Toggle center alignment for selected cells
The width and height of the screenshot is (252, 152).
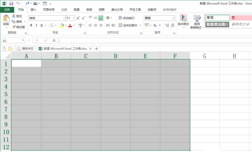point(96,25)
